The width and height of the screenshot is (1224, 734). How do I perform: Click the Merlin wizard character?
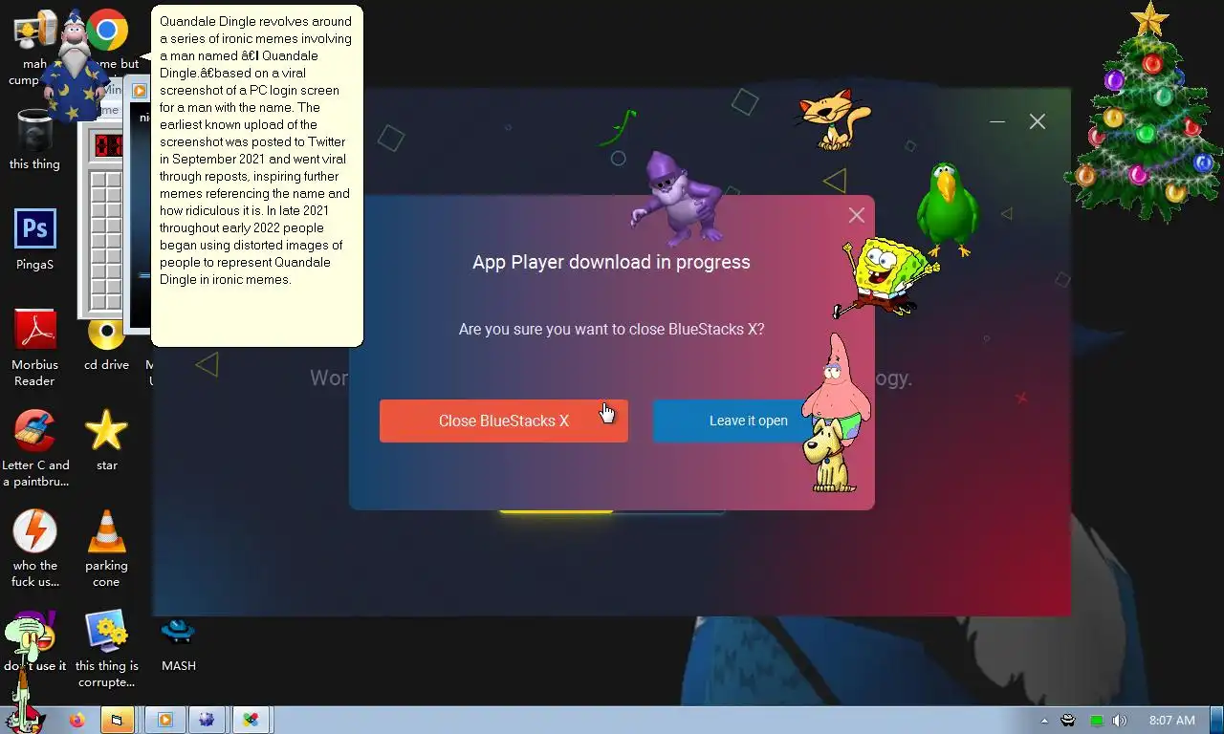tap(75, 65)
